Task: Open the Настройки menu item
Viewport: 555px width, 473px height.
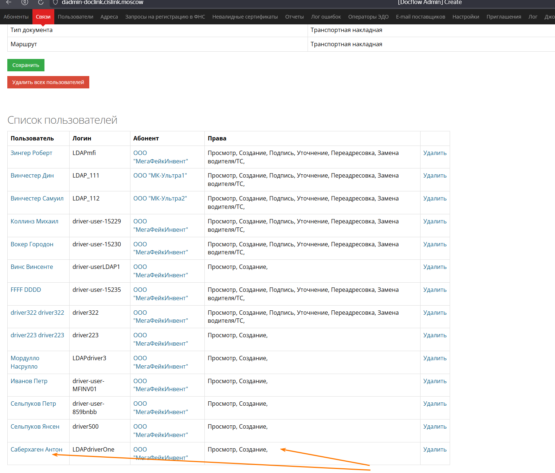Action: click(466, 17)
